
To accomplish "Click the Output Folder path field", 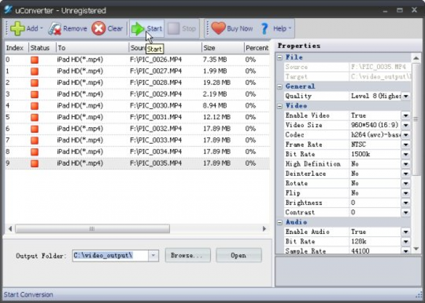I will (110, 256).
